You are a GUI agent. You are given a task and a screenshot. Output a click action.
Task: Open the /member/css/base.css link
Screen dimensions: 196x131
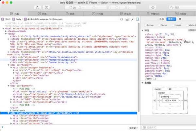[x=62, y=57]
